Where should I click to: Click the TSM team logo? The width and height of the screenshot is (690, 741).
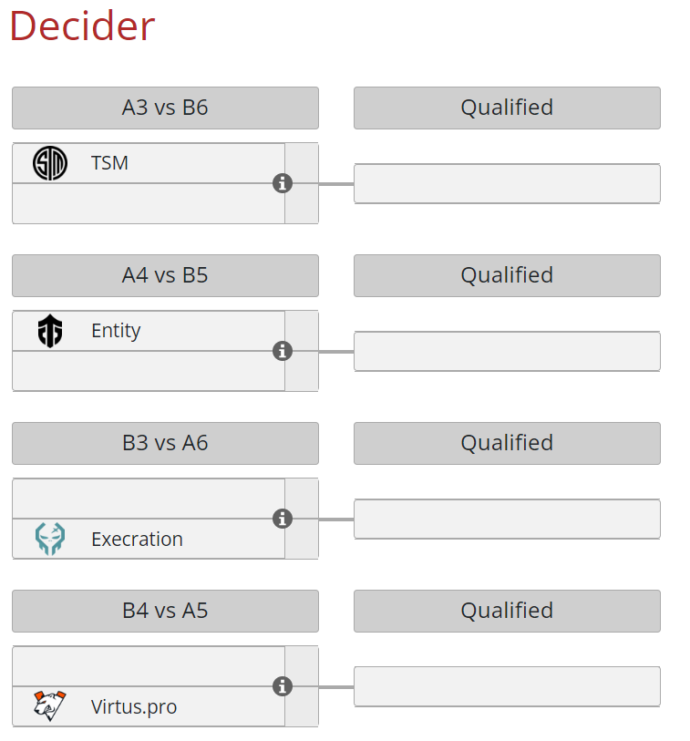point(50,163)
